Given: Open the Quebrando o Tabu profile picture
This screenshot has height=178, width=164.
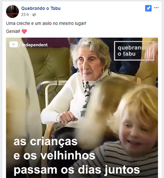Looking at the screenshot, I should click(x=12, y=11).
